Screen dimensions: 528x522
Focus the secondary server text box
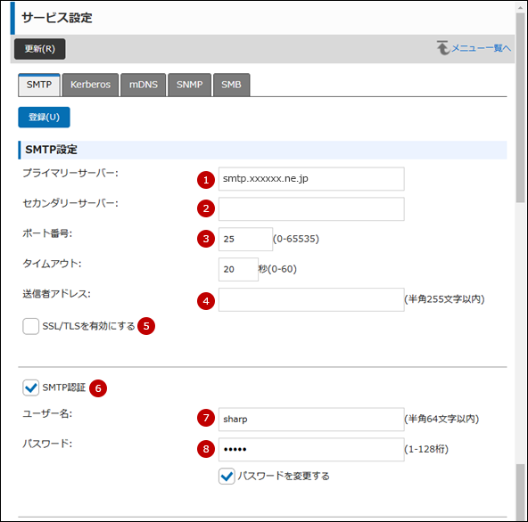coord(311,208)
